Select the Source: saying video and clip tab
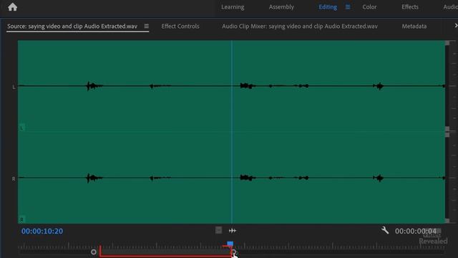 click(x=72, y=27)
